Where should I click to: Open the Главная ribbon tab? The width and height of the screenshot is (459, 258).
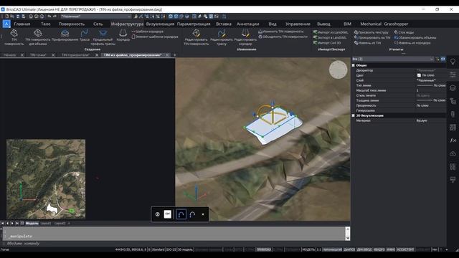(x=22, y=24)
